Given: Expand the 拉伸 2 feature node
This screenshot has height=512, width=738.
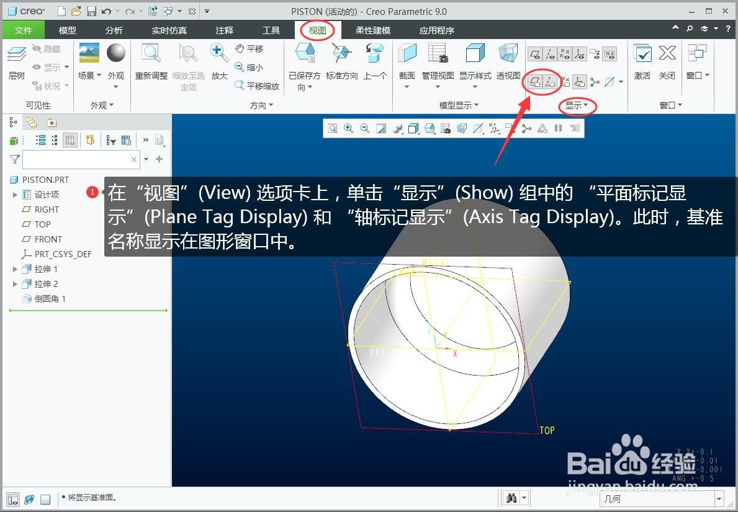Looking at the screenshot, I should 15,284.
